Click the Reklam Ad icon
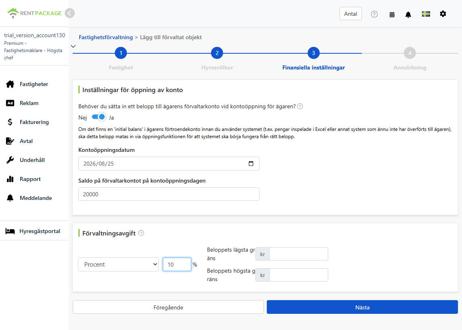The width and height of the screenshot is (462, 330). tap(10, 103)
